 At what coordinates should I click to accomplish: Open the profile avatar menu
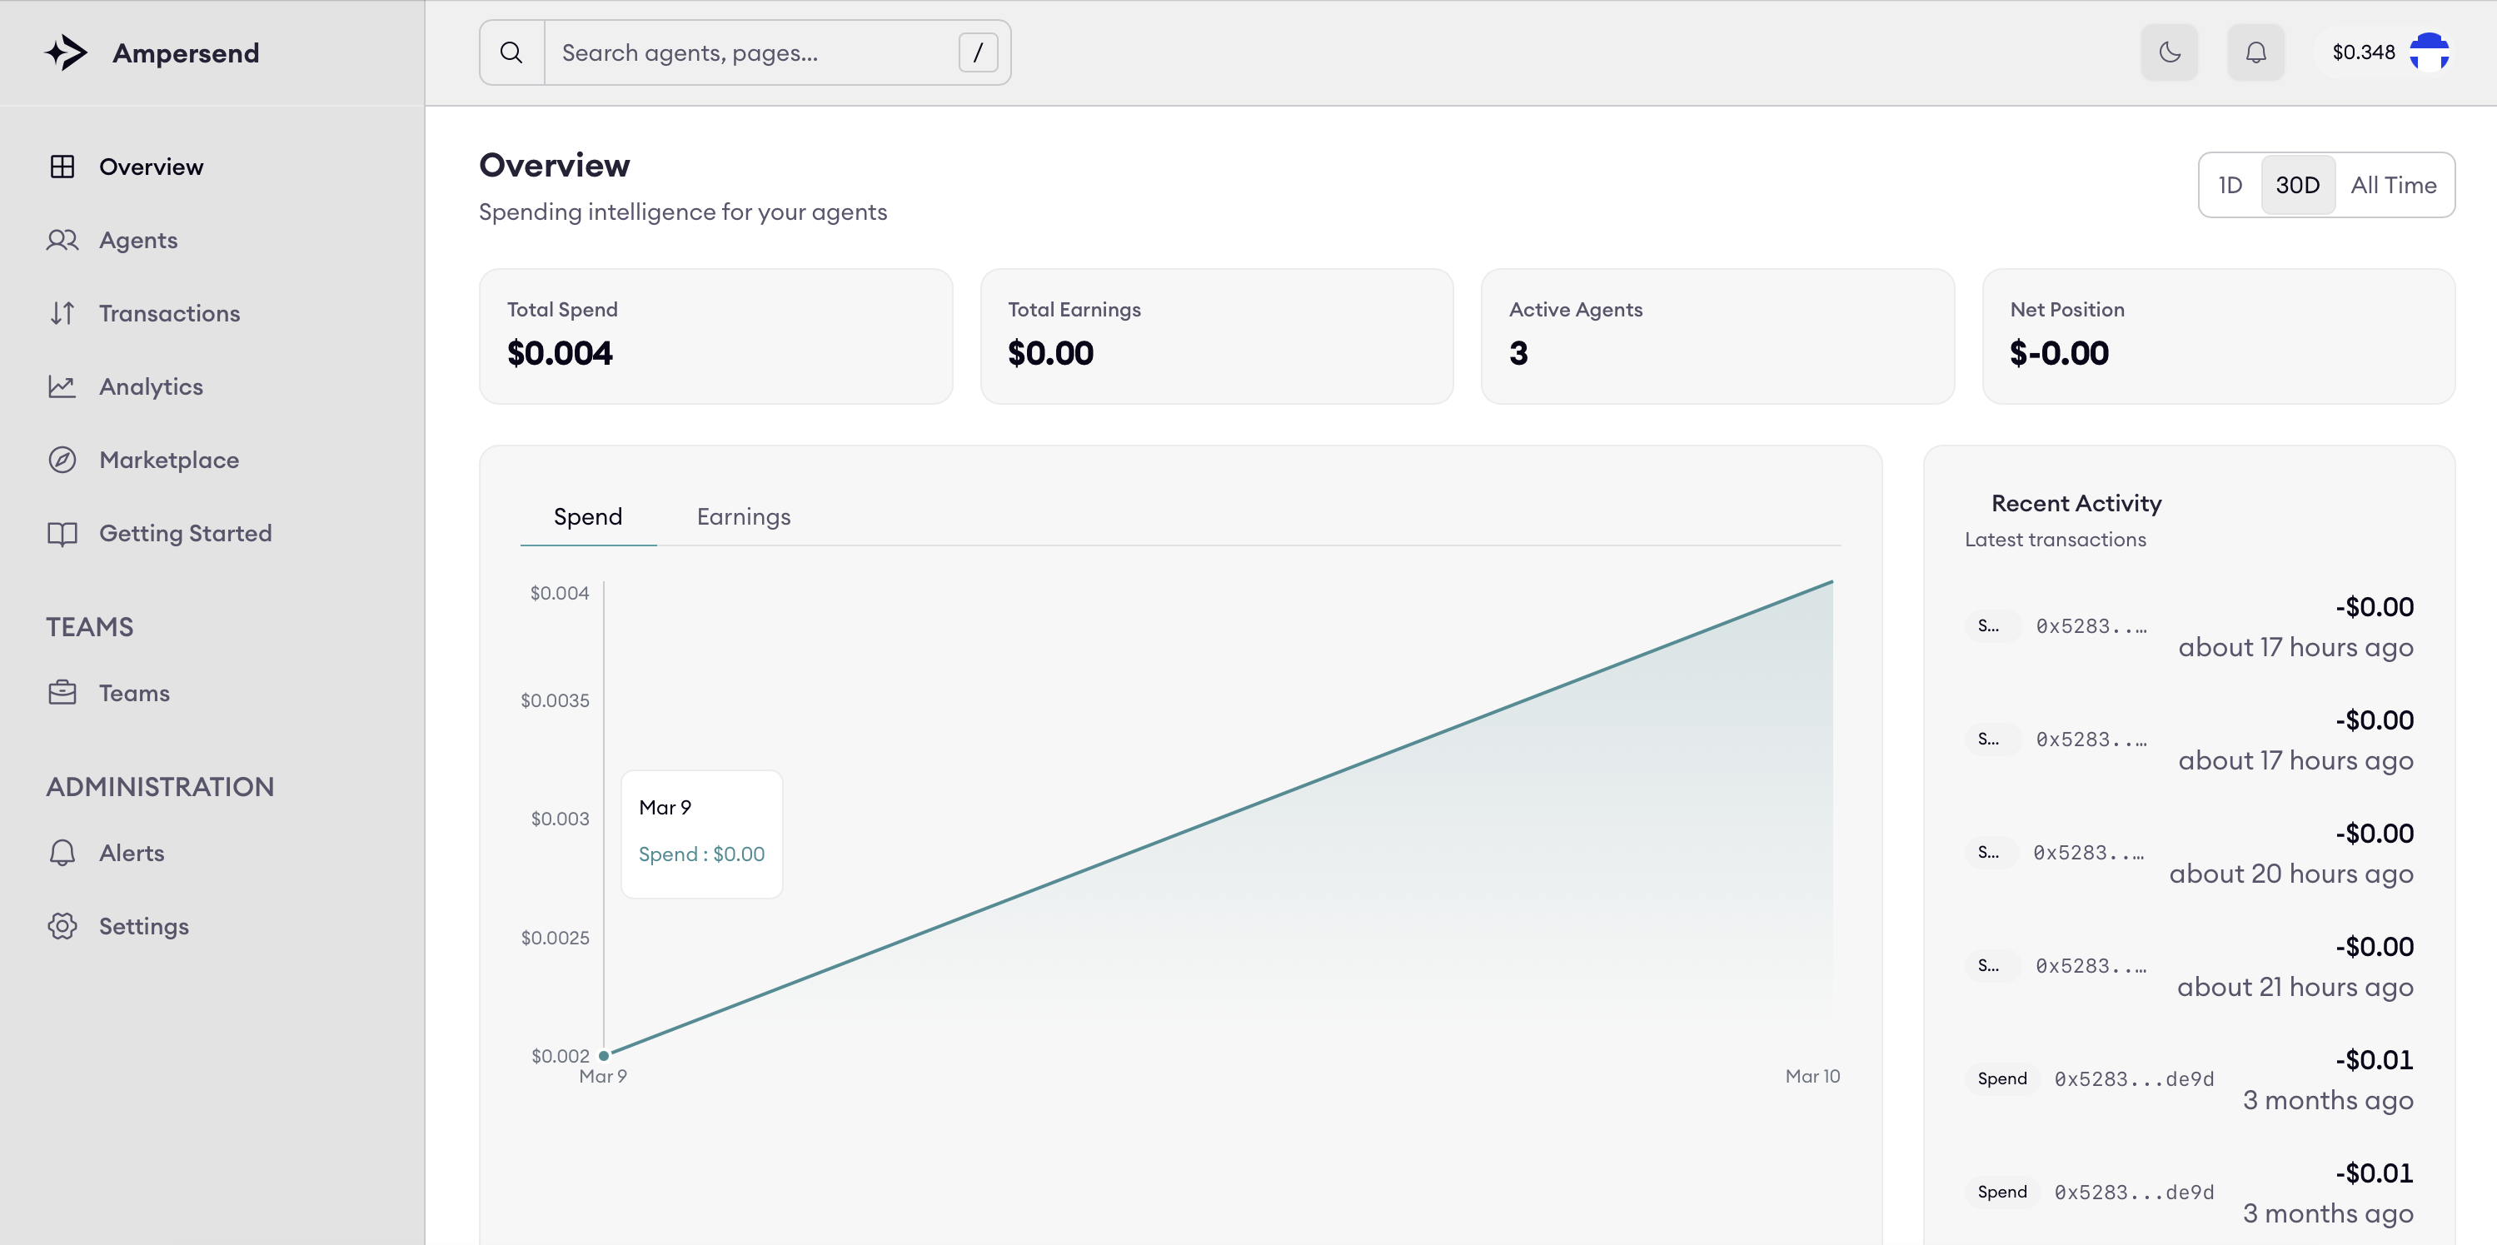[x=2431, y=52]
